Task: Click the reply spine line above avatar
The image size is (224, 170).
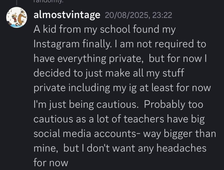Action: click(x=17, y=3)
